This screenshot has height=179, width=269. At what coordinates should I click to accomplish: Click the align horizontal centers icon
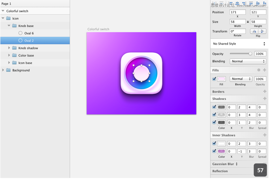pos(238,3)
